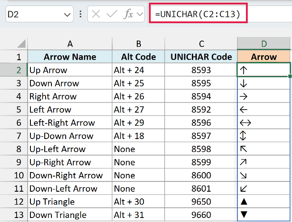Select UNICHAR code 8592

(x=201, y=109)
